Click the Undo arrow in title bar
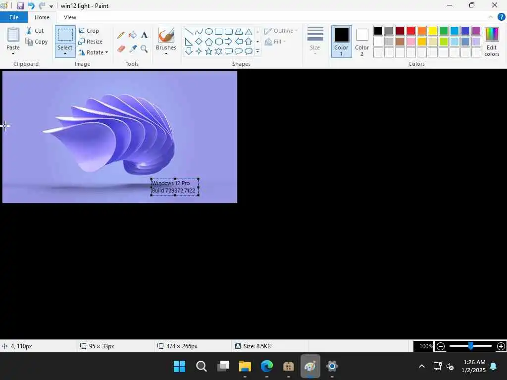This screenshot has width=507, height=380. coord(31,6)
